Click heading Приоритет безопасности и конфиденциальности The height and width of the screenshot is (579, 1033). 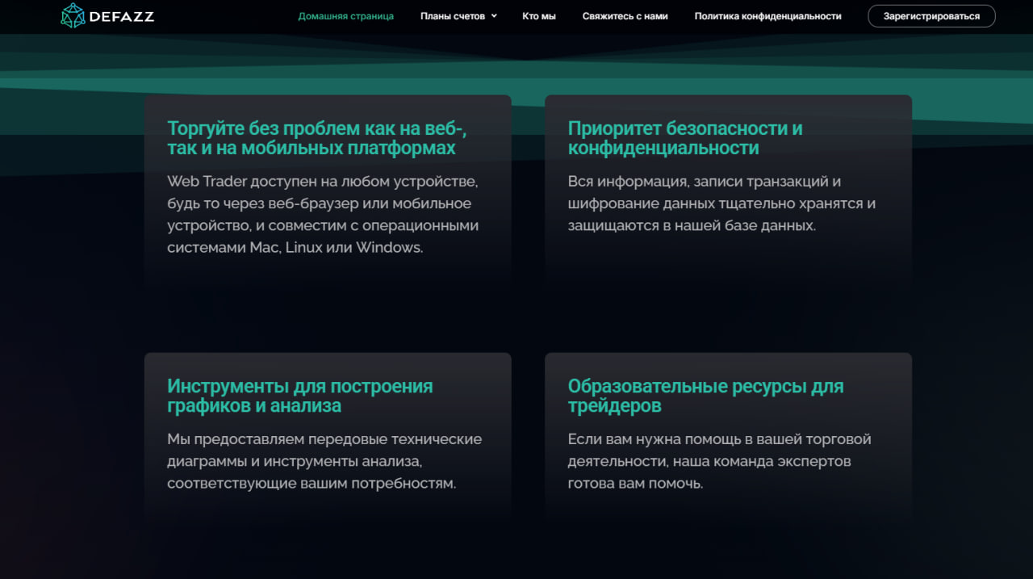point(684,138)
